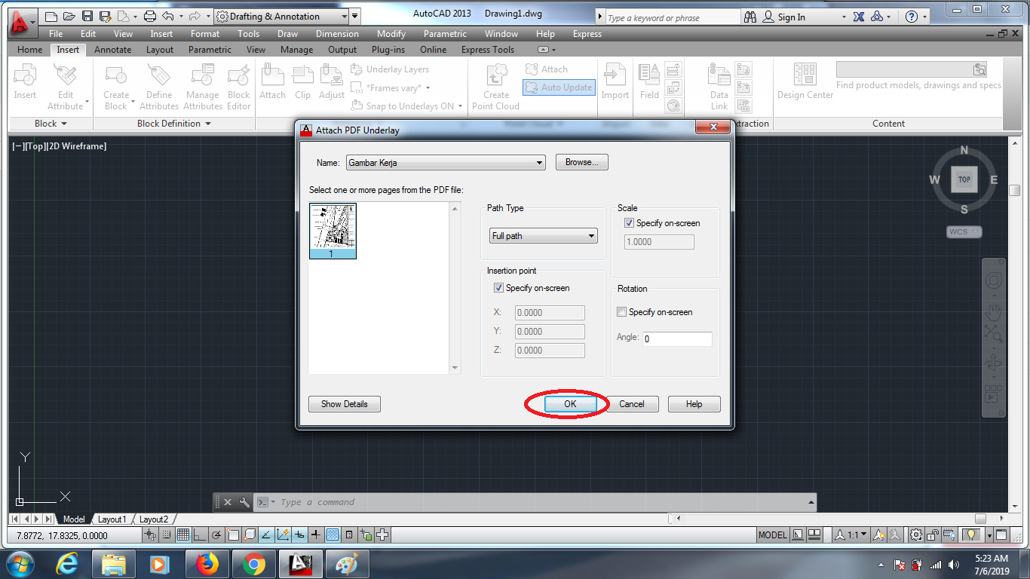Toggle Selection Cycling icon in status bar
The width and height of the screenshot is (1030, 579).
[366, 535]
